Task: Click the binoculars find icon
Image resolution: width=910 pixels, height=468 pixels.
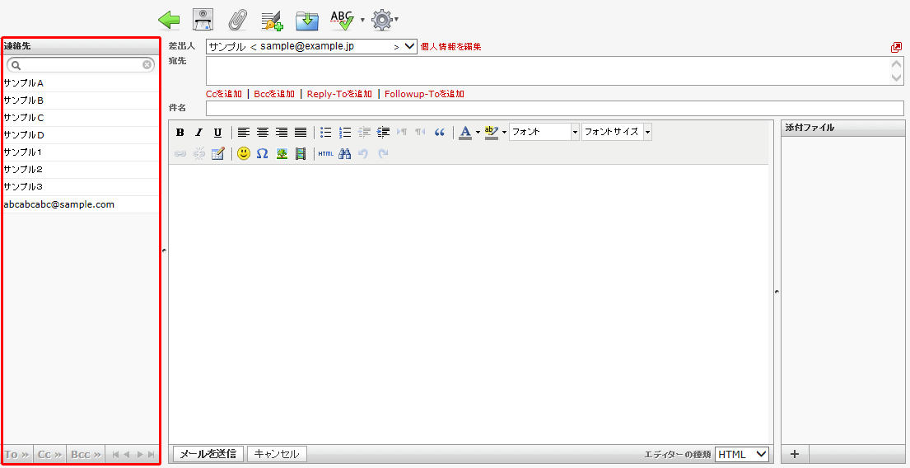Action: click(x=345, y=153)
